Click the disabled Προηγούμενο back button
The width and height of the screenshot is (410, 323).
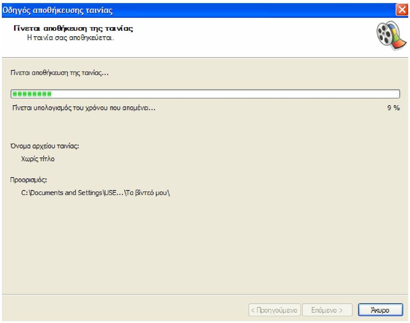[274, 310]
